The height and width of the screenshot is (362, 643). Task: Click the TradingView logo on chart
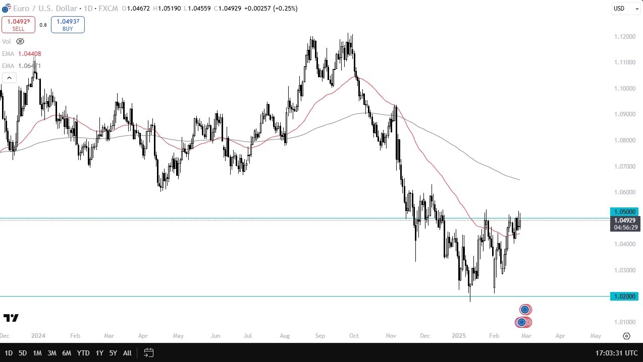(x=11, y=318)
